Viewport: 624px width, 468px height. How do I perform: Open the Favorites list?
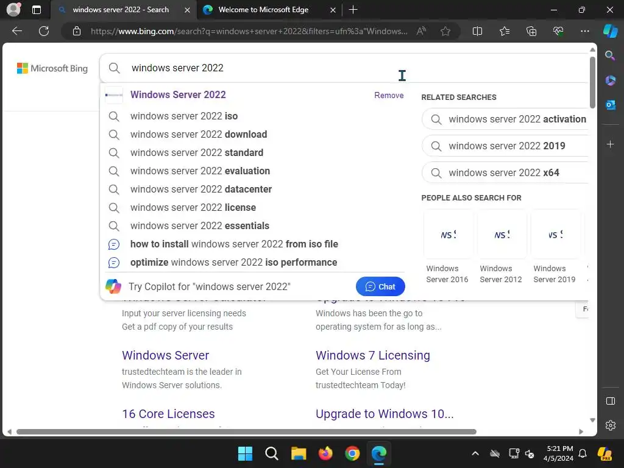504,31
